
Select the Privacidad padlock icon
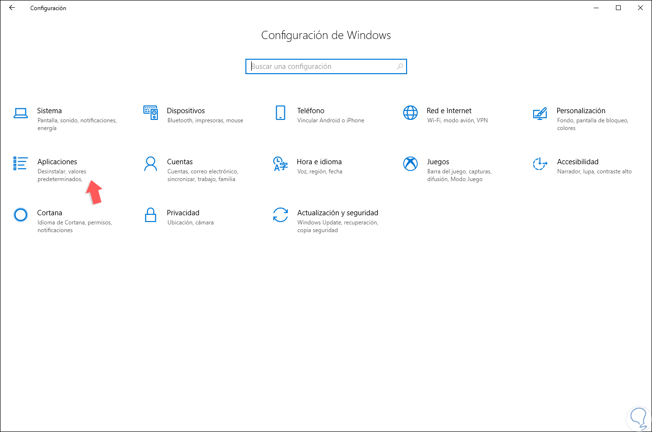[151, 215]
